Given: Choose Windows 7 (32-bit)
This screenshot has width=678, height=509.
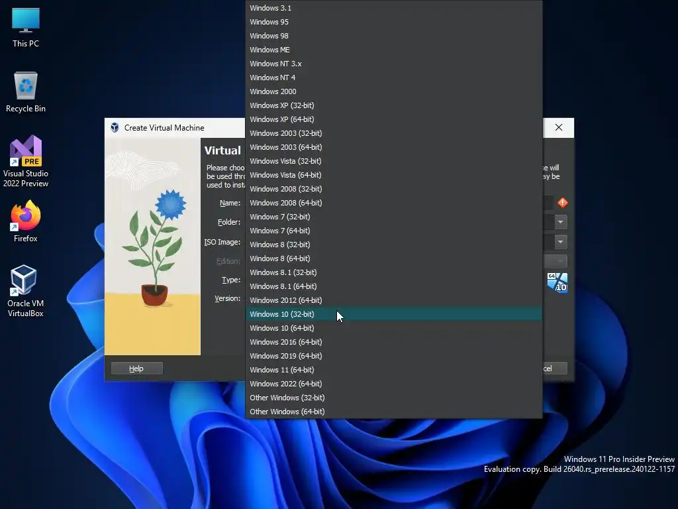Looking at the screenshot, I should pos(394,217).
